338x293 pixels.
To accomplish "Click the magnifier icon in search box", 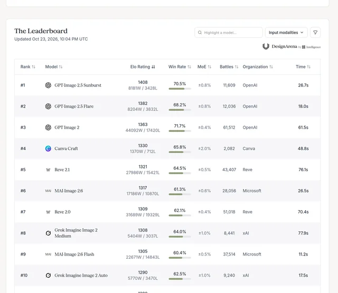I will pos(200,33).
